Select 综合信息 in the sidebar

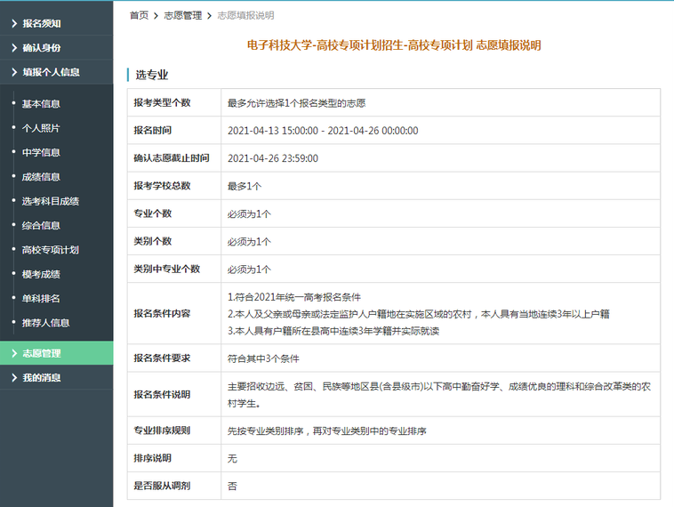(x=41, y=226)
